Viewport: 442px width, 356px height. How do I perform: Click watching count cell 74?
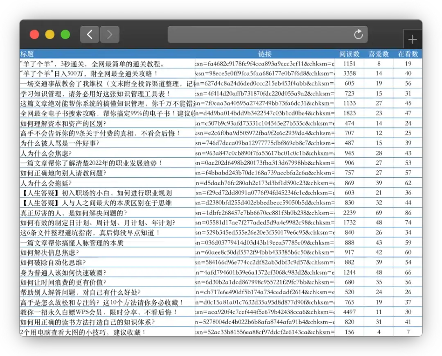[x=408, y=222]
